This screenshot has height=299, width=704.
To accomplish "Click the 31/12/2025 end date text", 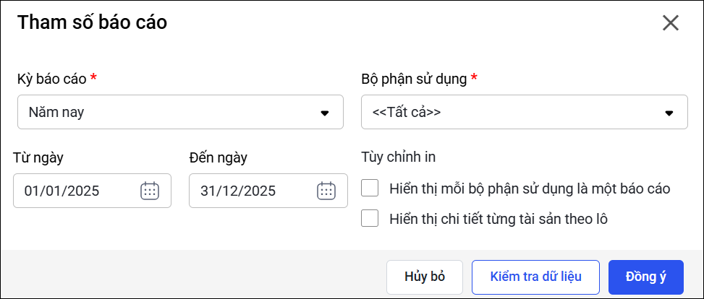I will pyautogui.click(x=238, y=191).
